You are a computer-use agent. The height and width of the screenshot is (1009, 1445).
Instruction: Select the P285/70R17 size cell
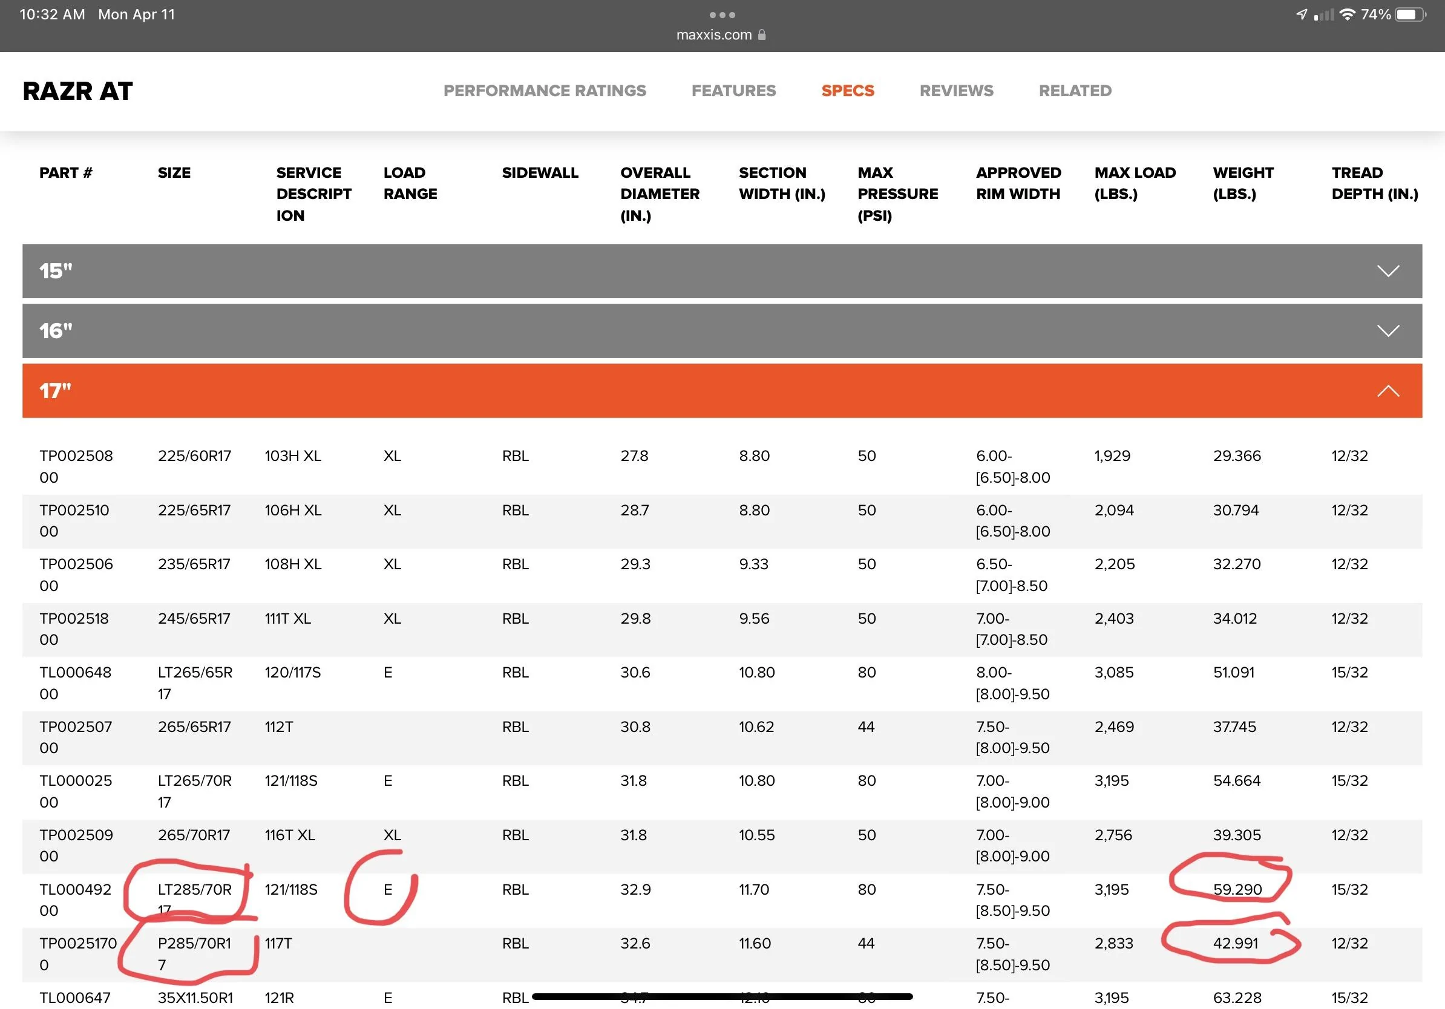pos(194,953)
